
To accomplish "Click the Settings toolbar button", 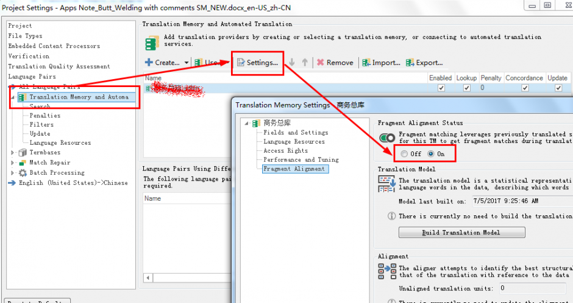I will click(257, 63).
